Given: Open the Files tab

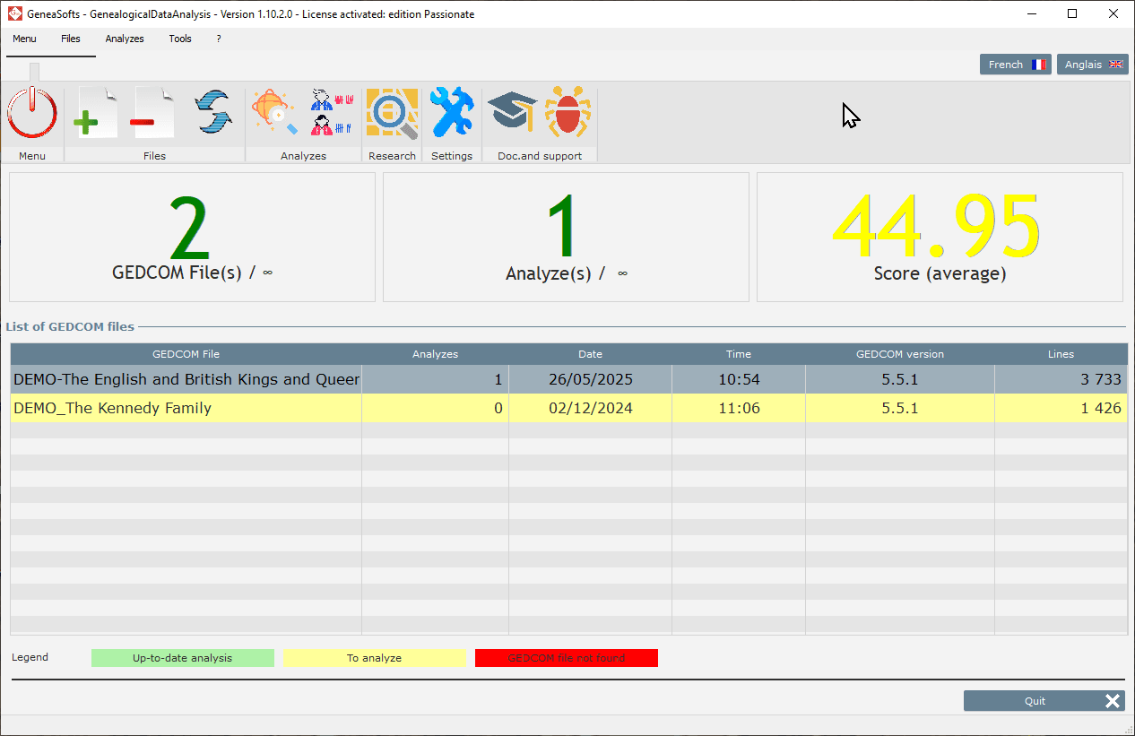Looking at the screenshot, I should (71, 39).
